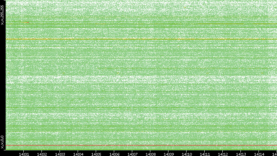Select the 14:14 time label
Image resolution: width=277 pixels, height=156 pixels.
coord(259,154)
